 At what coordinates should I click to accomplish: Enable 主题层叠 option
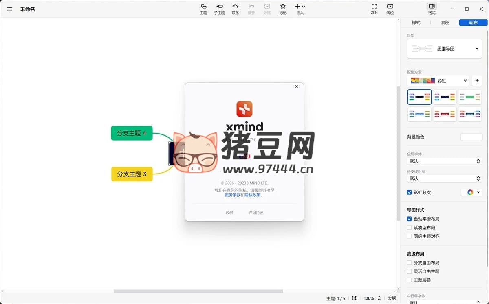pyautogui.click(x=410, y=280)
